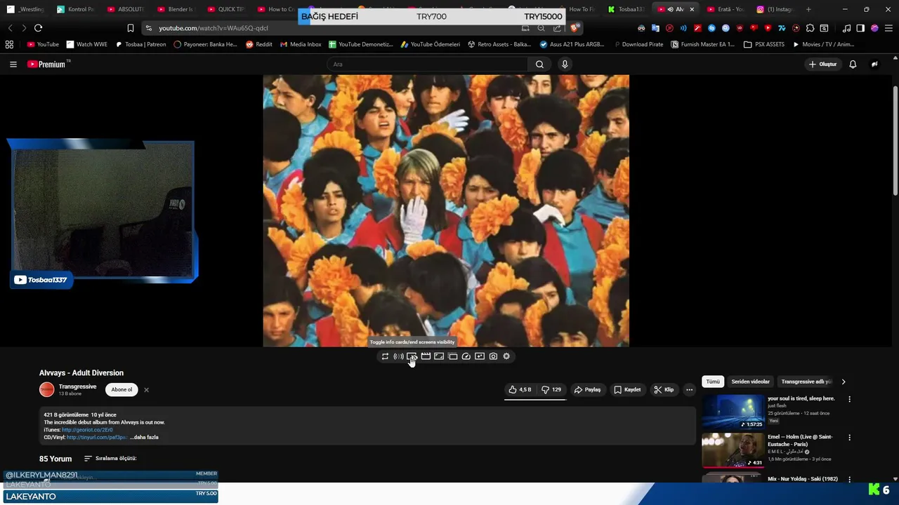Select Seriden videolar filter chip

tap(750, 382)
